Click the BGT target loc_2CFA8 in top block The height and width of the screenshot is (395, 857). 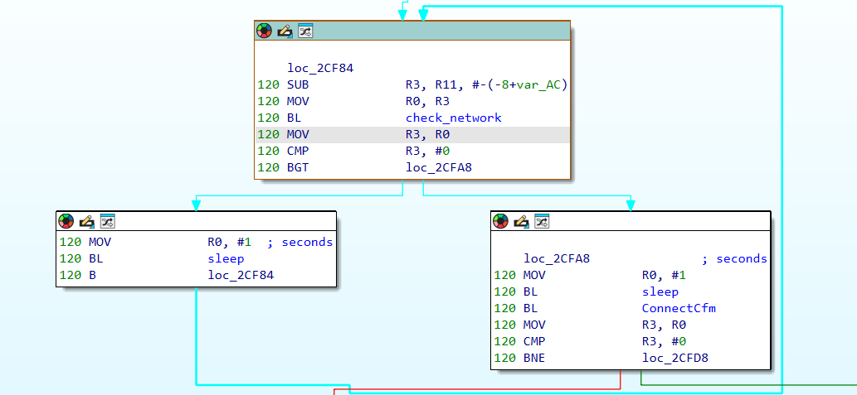(x=440, y=167)
